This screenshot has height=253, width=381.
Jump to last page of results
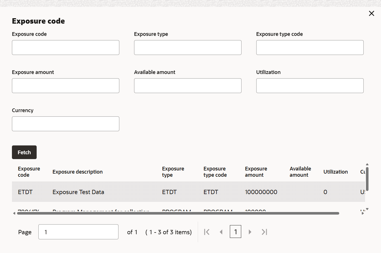(x=264, y=232)
